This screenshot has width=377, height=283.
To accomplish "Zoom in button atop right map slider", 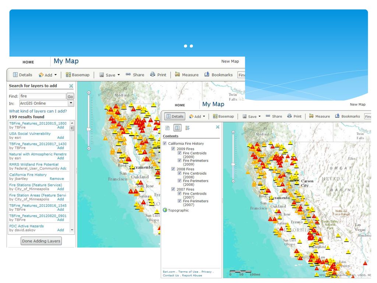I will tap(233, 132).
